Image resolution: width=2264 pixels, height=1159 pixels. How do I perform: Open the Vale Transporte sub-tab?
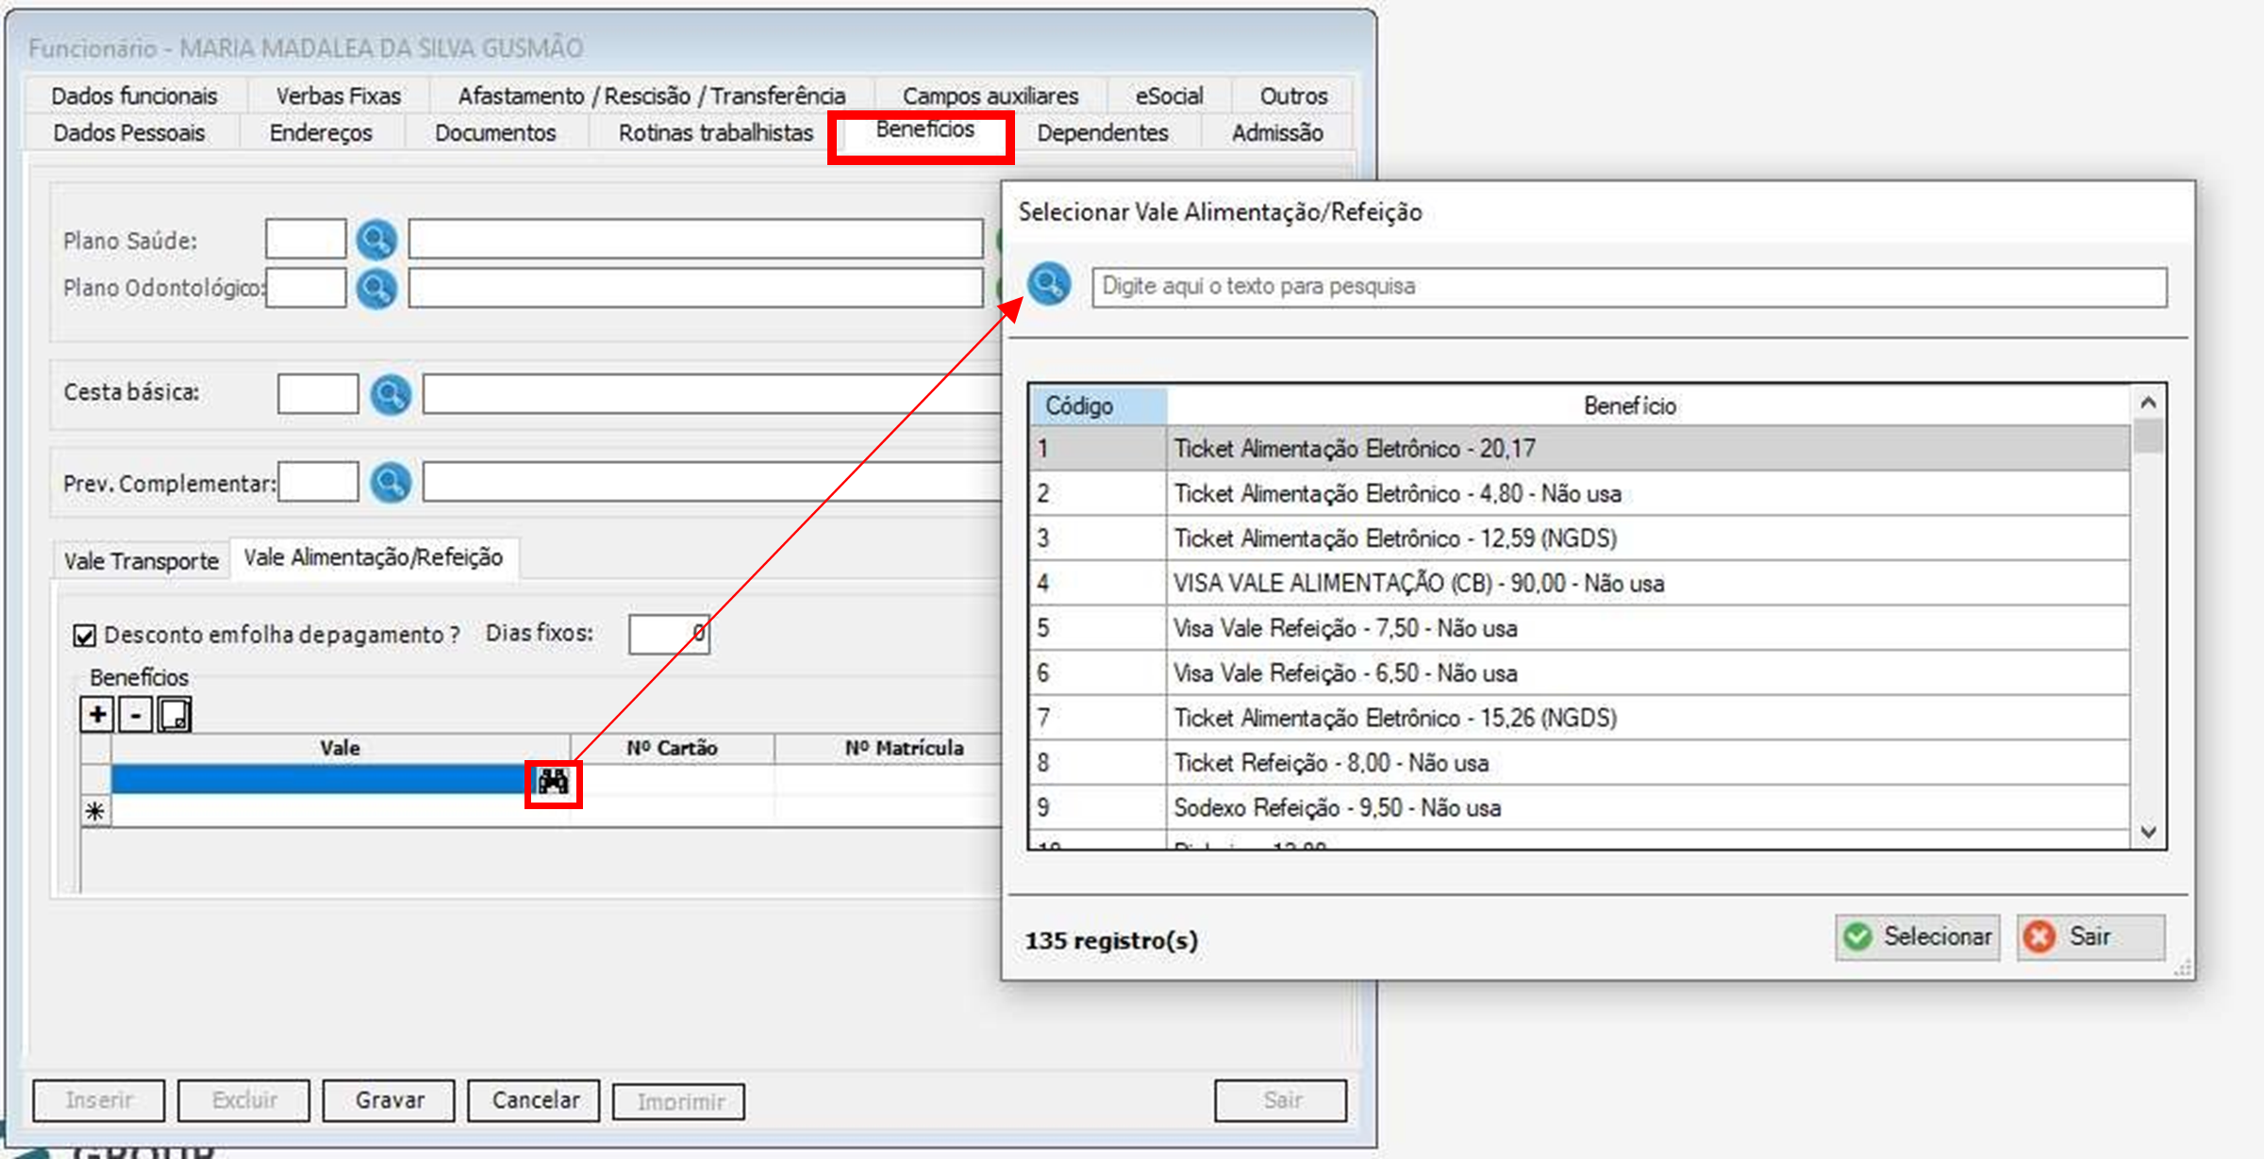click(x=141, y=560)
